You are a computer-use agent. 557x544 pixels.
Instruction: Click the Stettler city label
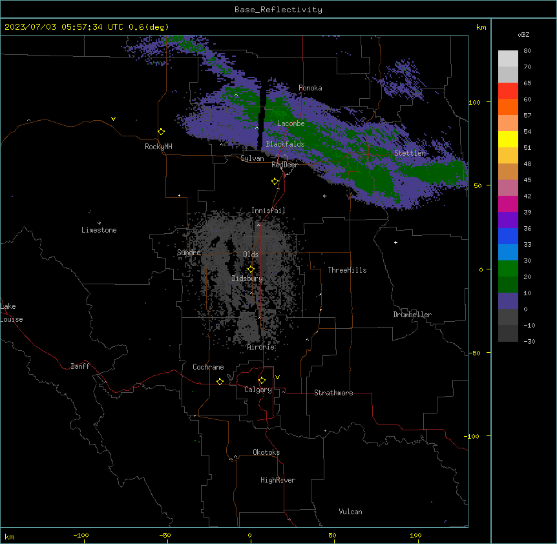[x=410, y=153]
